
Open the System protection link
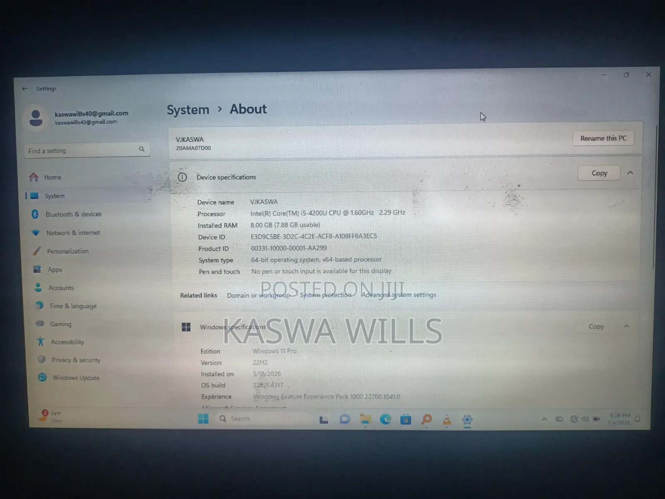(325, 295)
